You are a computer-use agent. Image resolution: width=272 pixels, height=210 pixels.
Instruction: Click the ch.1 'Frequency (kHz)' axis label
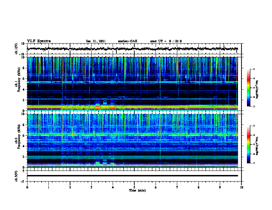point(19,80)
